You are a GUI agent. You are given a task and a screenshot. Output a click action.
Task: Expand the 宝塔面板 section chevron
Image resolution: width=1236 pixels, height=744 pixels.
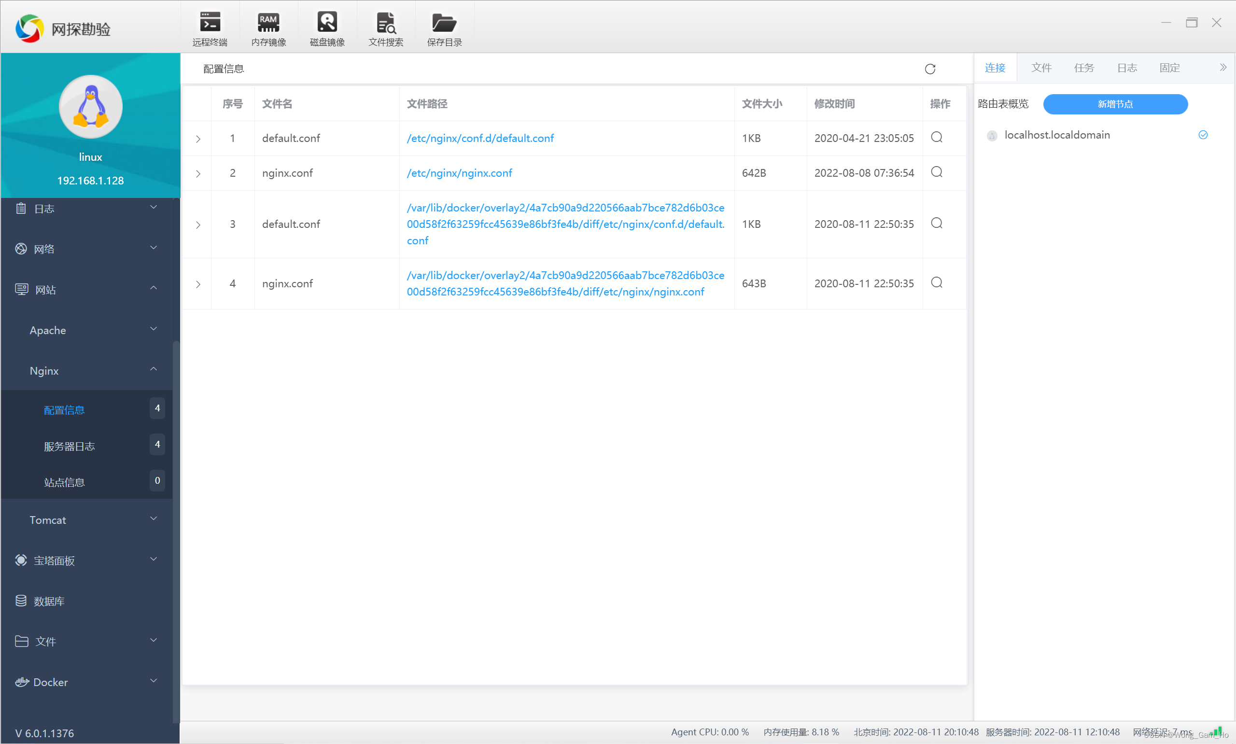coord(154,559)
